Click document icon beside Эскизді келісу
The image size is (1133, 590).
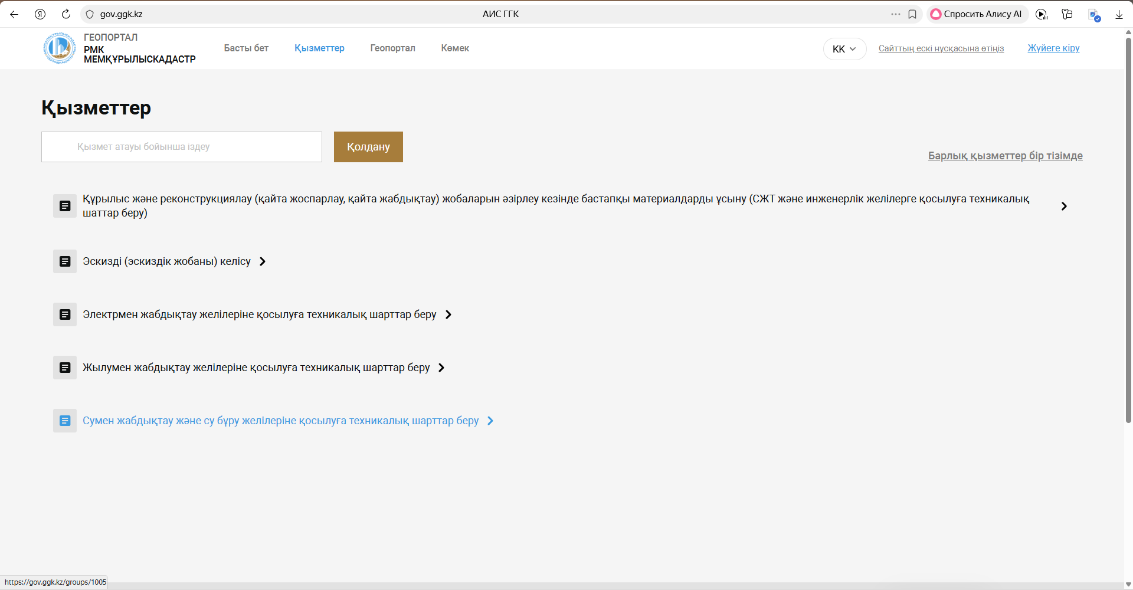tap(65, 261)
